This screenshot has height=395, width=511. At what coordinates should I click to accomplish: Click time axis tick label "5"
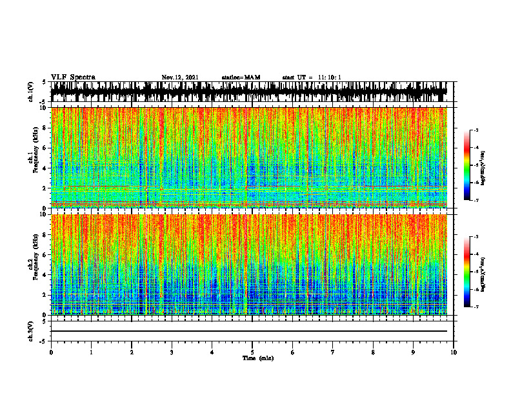coord(252,352)
